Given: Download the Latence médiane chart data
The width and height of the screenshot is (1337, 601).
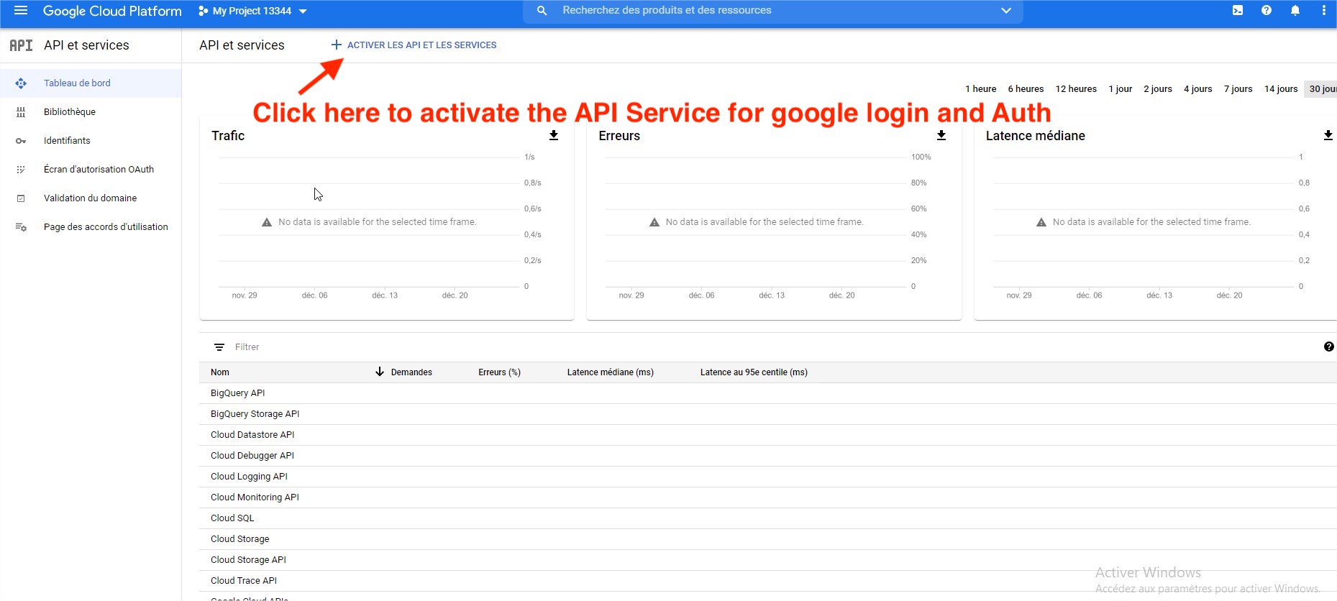Looking at the screenshot, I should [x=1328, y=135].
